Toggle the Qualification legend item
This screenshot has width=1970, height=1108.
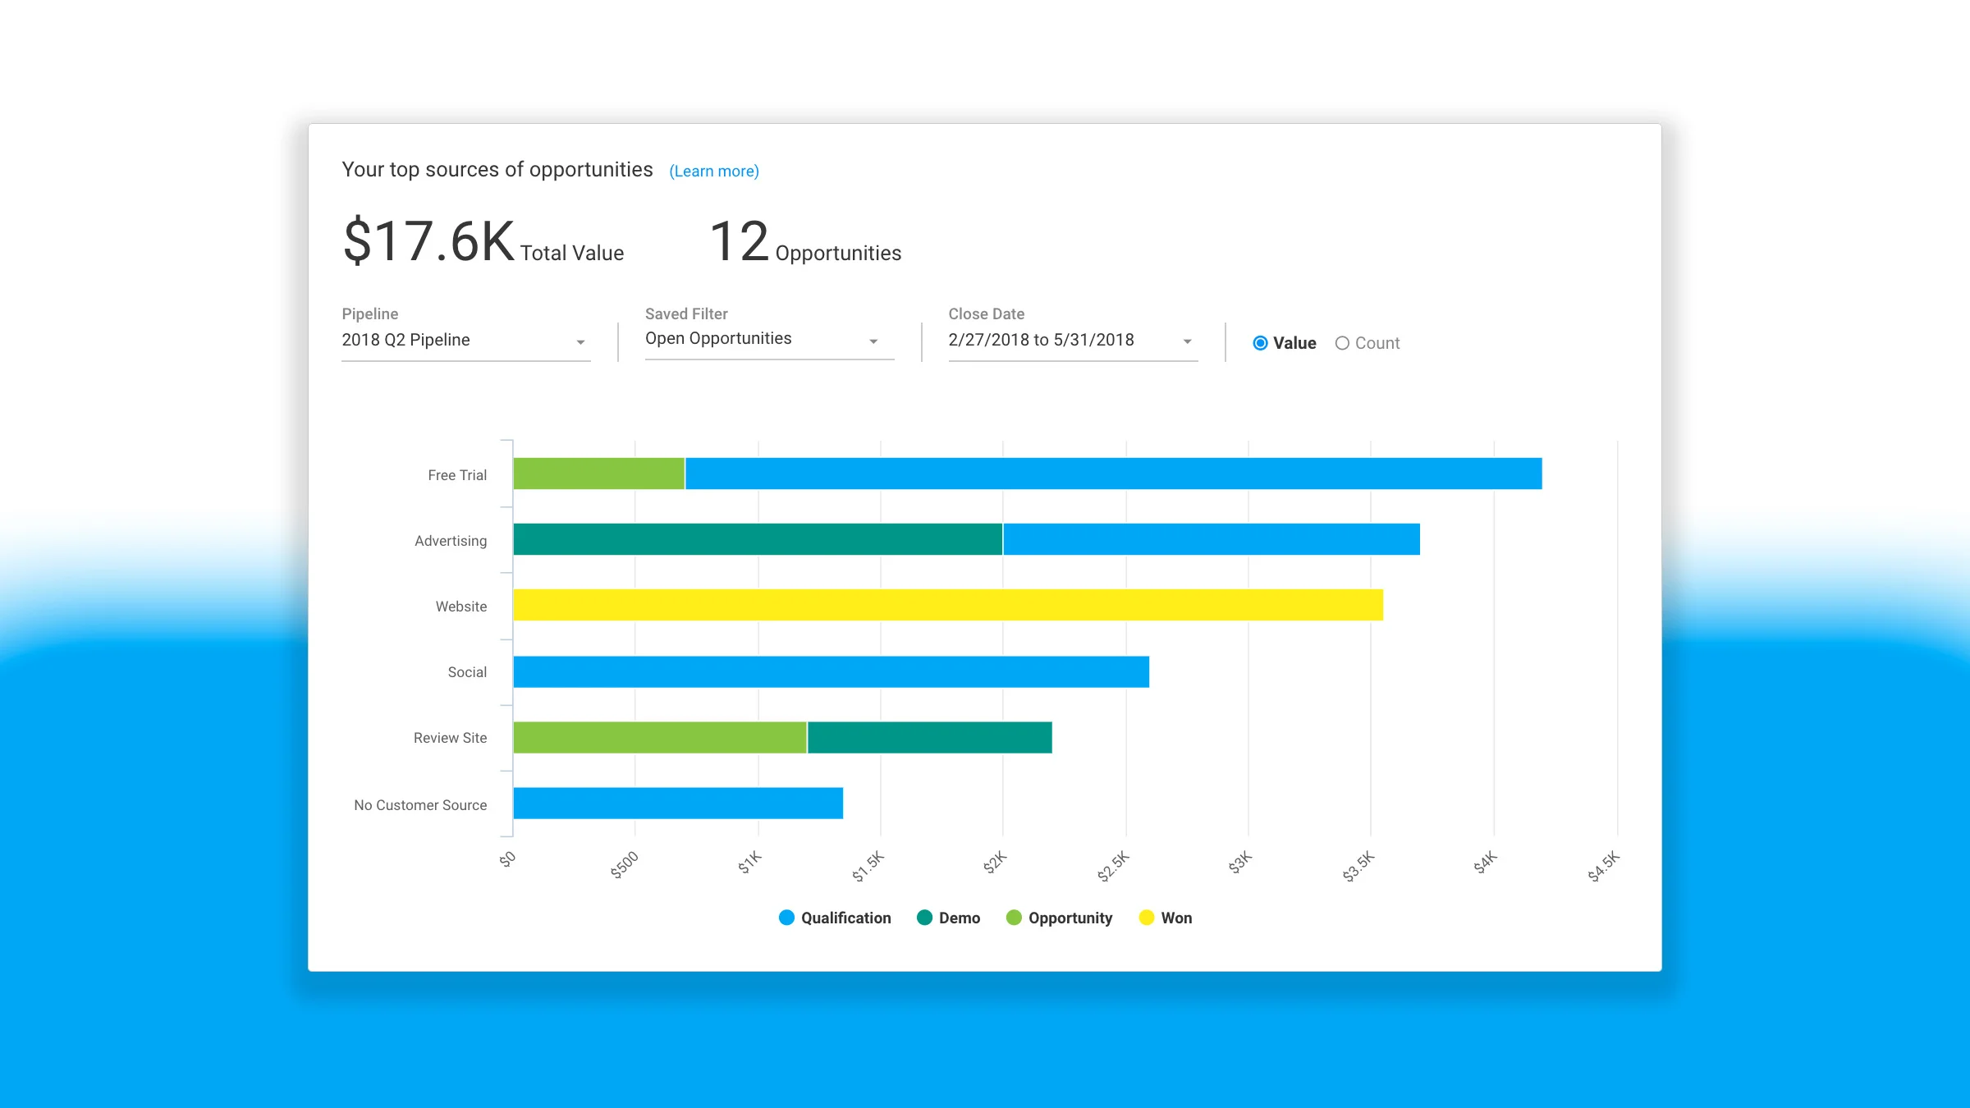click(834, 918)
